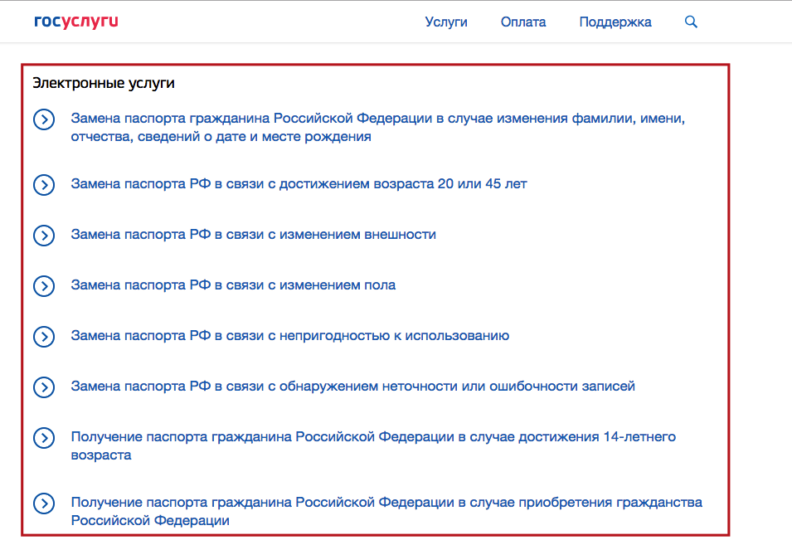Screen dimensions: 792x540
Task: Click arrow icon beside name change passport replacement
Action: (x=44, y=119)
